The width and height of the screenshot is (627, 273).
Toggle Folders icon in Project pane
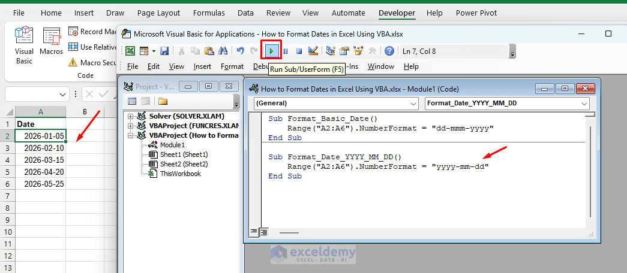[163, 101]
